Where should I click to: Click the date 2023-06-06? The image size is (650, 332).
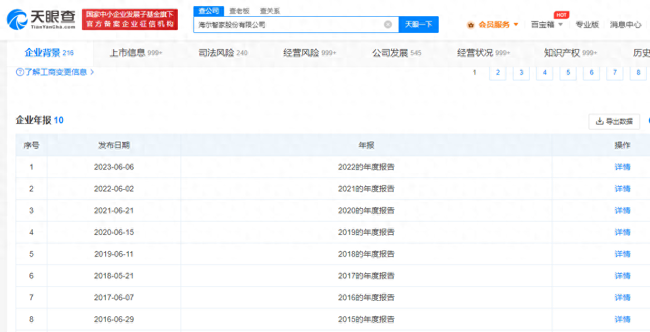tap(114, 167)
